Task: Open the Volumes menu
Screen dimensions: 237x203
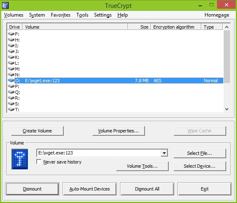Action: (x=14, y=15)
